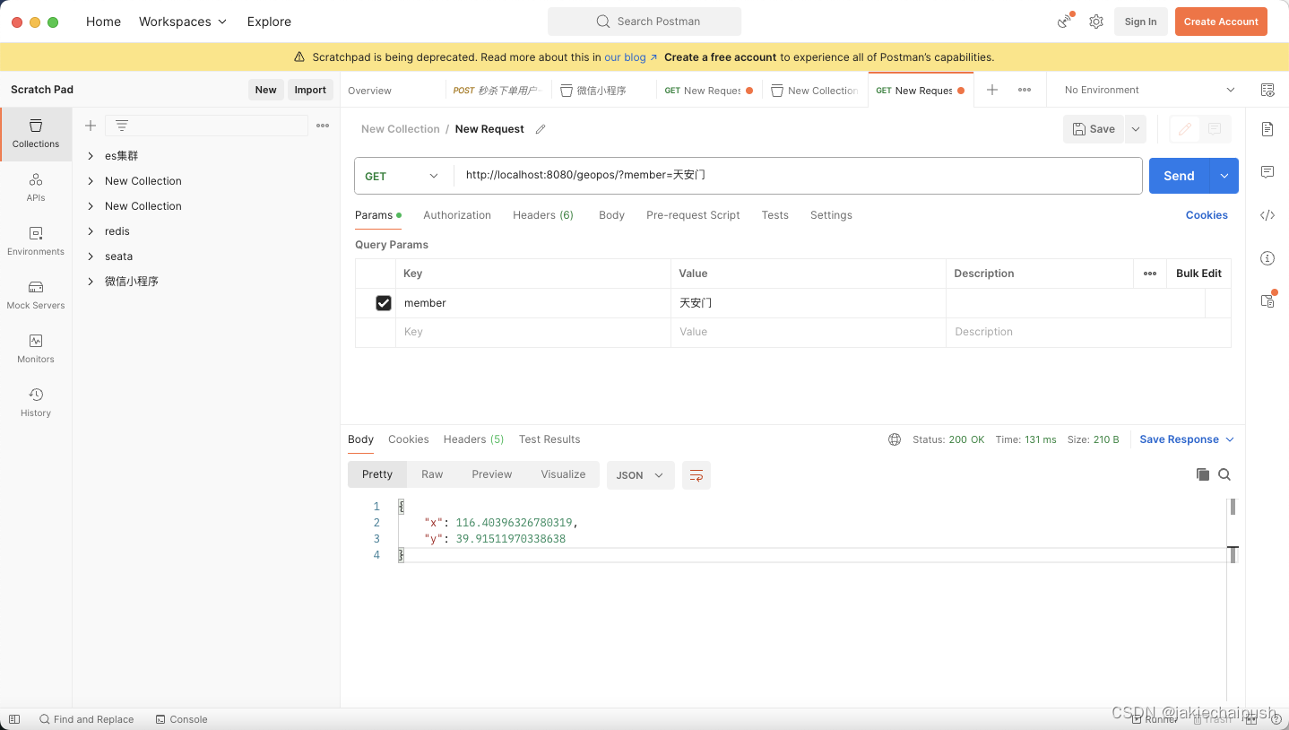Open the 'our blog' link in banner
The width and height of the screenshot is (1289, 730).
[630, 57]
